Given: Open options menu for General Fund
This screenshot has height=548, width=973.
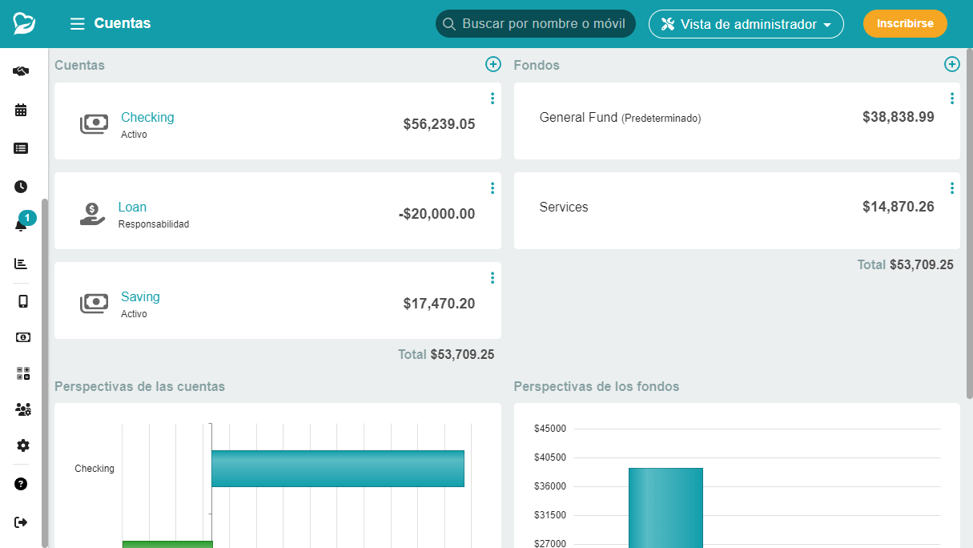Looking at the screenshot, I should tap(951, 99).
